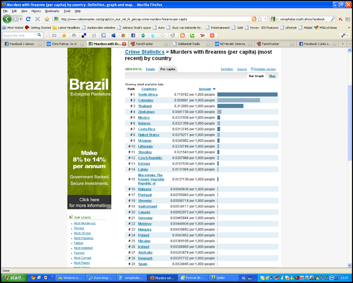Screen dimensions: 353x283
Task: Reload the page with the refresh icon
Action: [28, 19]
